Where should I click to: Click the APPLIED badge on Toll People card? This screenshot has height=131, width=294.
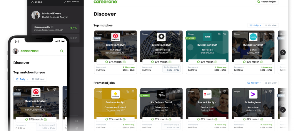pyautogui.click(x=191, y=38)
